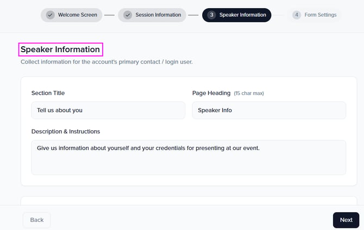Click the primary contact description subtitle
The height and width of the screenshot is (230, 364).
(106, 62)
